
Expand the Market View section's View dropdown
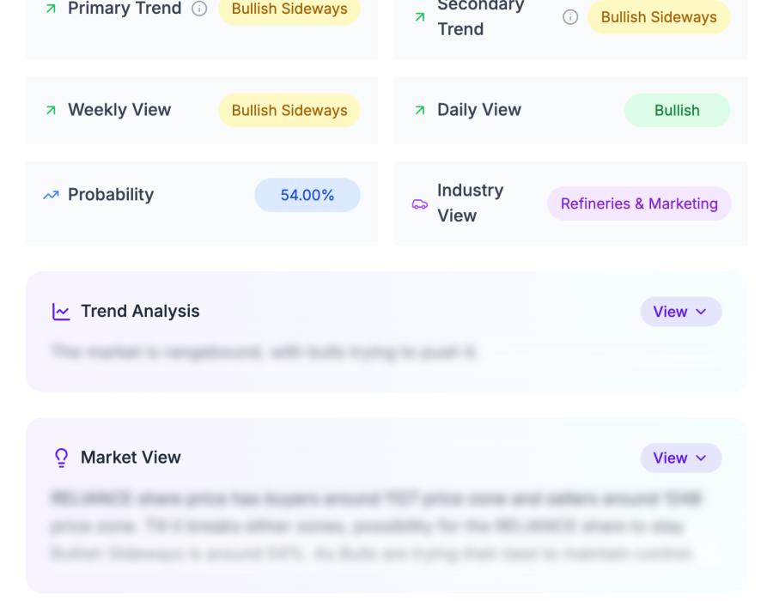coord(680,458)
